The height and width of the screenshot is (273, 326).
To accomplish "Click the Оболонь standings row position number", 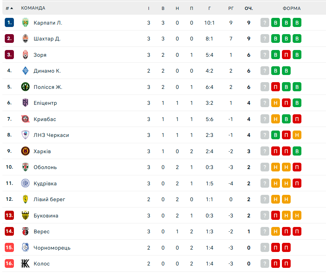I will [10, 167].
